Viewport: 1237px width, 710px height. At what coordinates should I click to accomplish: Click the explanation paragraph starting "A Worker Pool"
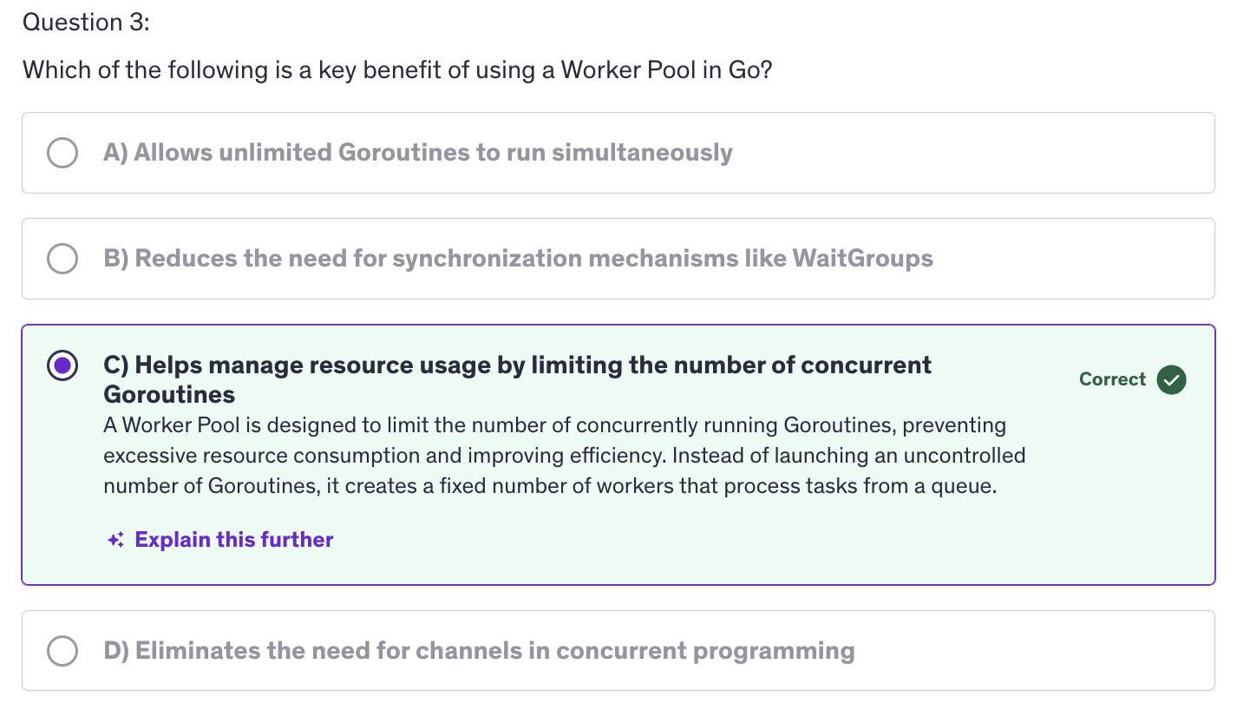[564, 456]
